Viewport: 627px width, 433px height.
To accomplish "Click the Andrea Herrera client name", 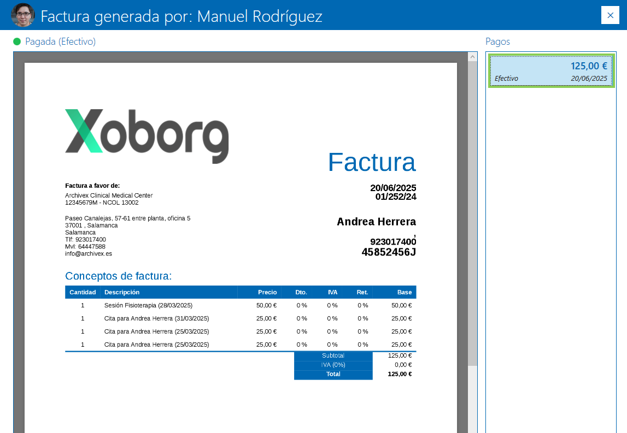I will [x=376, y=222].
